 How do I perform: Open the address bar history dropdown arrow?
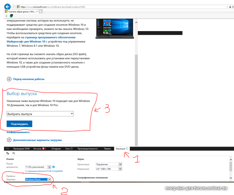click(x=227, y=7)
